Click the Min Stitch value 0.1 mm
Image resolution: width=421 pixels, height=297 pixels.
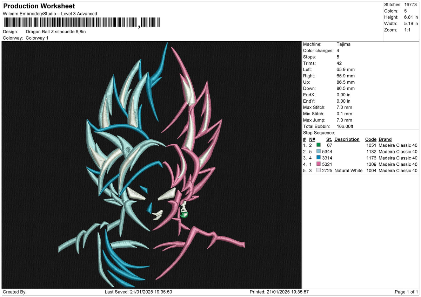344,113
